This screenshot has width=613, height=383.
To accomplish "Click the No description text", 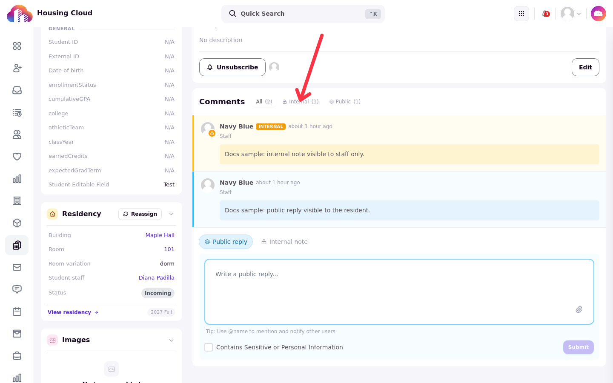I will click(221, 40).
